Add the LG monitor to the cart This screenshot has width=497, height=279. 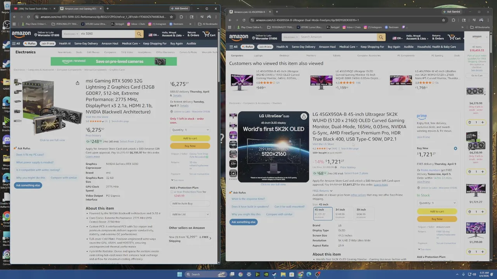pyautogui.click(x=437, y=211)
